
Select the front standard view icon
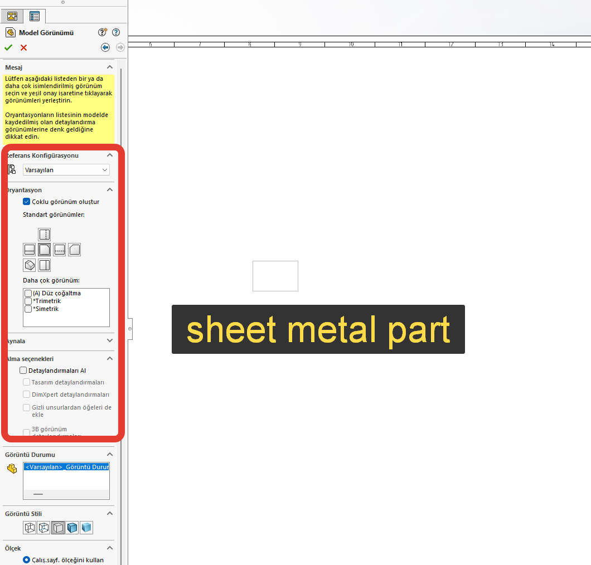pyautogui.click(x=45, y=250)
